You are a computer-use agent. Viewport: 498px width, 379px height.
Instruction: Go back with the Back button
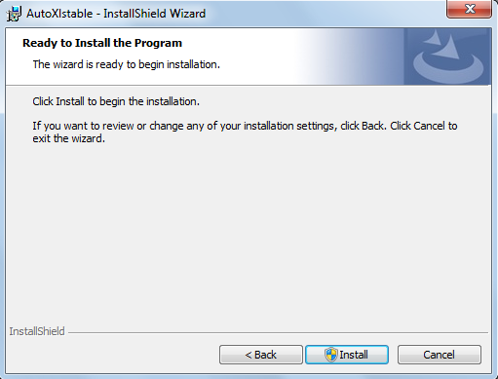pos(261,355)
